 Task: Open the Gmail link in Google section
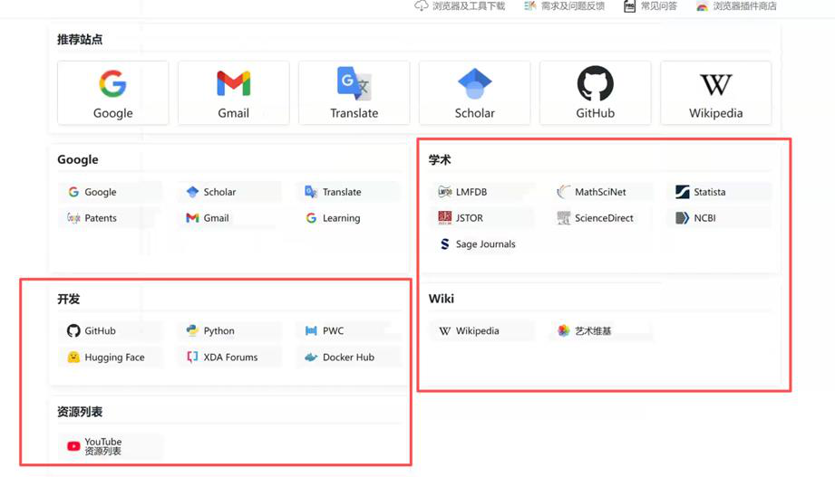tap(229, 218)
